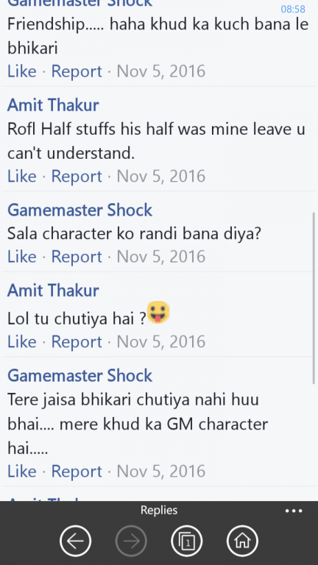Click the vertical scrollbar on the right edge
318x565 pixels.
tap(314, 299)
